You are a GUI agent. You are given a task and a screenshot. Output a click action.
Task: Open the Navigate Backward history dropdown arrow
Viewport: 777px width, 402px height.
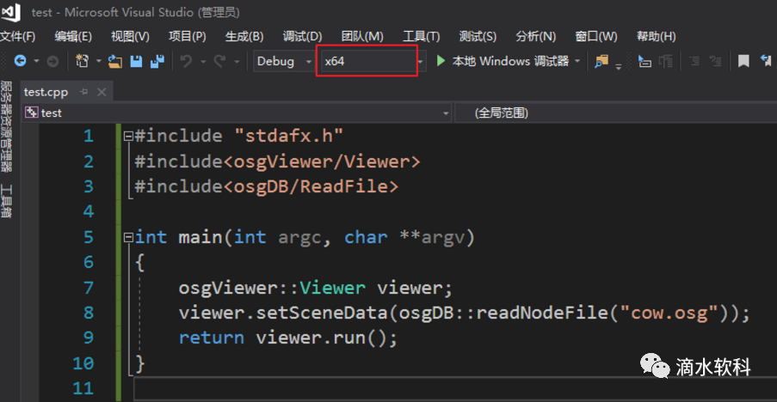pos(36,61)
